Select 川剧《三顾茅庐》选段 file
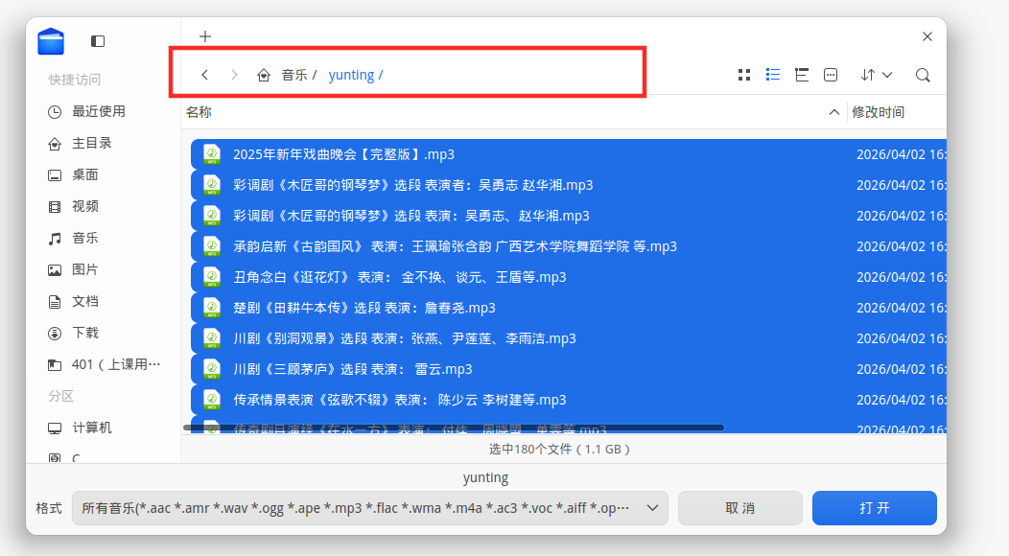This screenshot has width=1009, height=556. coord(568,369)
